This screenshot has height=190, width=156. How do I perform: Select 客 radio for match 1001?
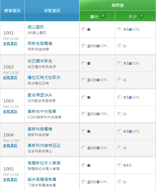84,29
